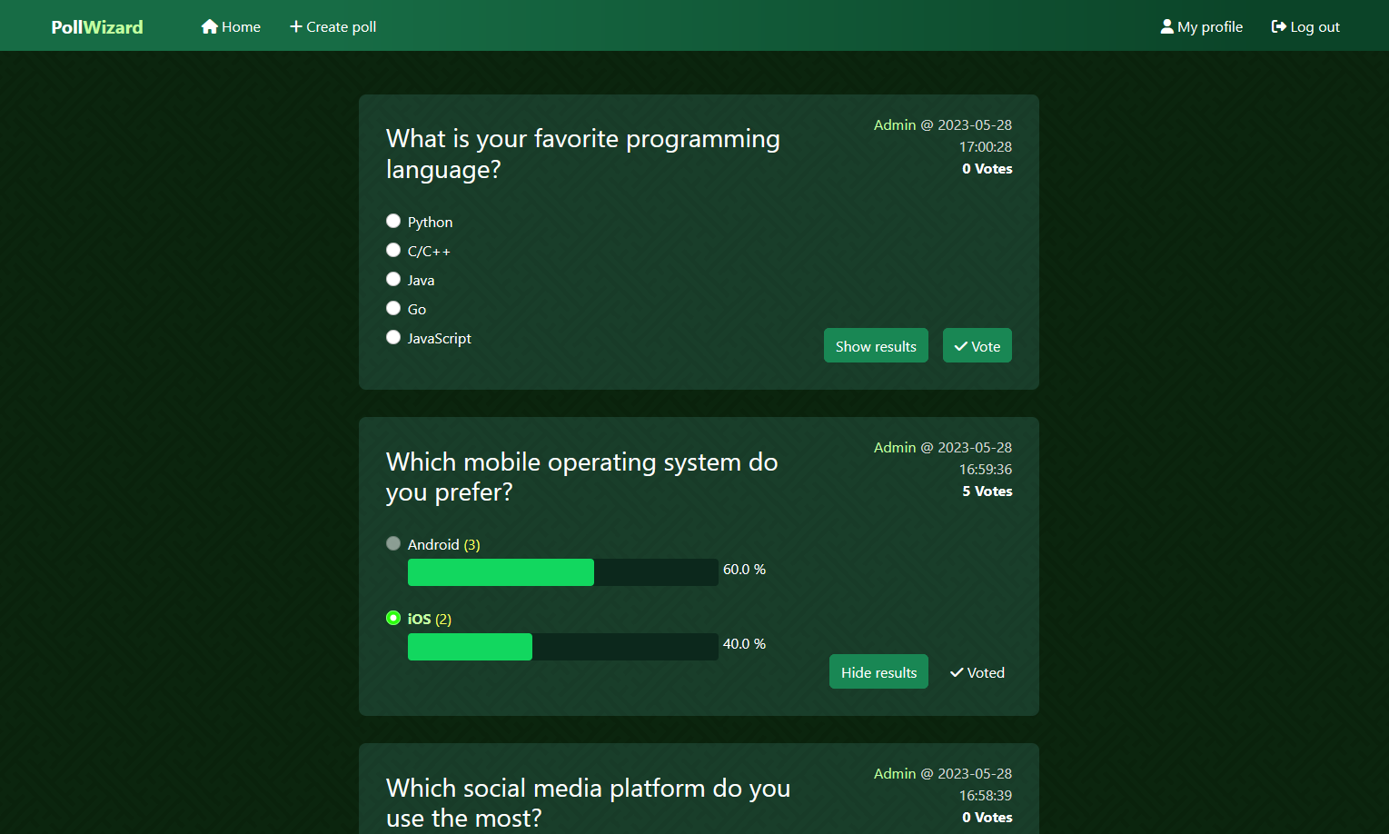Choose the JavaScript radio option

[x=393, y=337]
